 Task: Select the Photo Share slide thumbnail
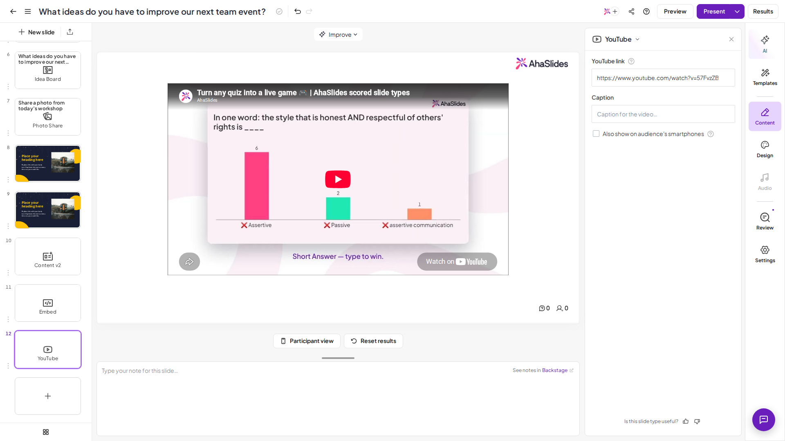click(x=48, y=117)
